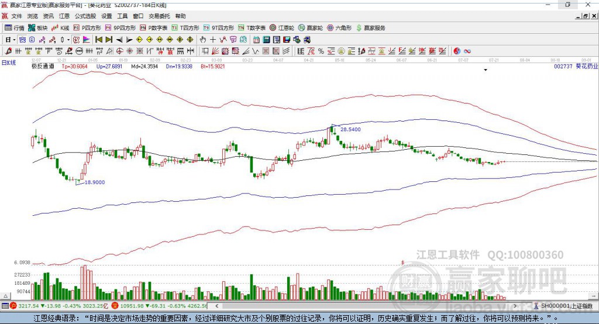Open the 行情 quotes view
The width and height of the screenshot is (599, 324).
[x=15, y=28]
